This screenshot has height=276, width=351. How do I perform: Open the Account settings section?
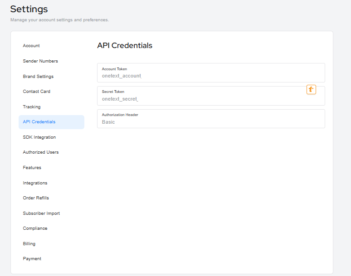pos(31,46)
